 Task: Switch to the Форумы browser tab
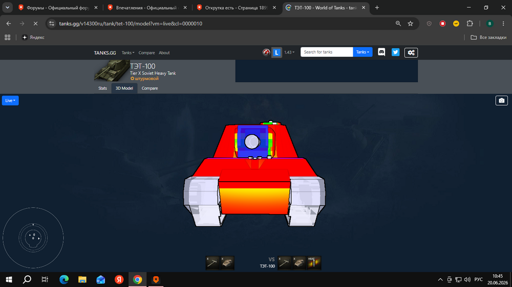pos(57,8)
